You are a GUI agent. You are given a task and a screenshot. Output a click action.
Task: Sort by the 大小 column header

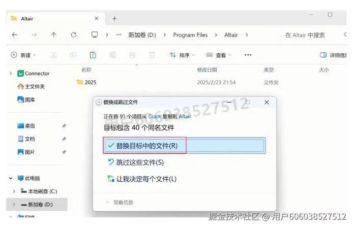[x=323, y=70]
